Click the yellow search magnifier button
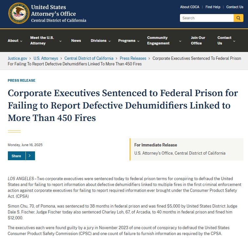This screenshot has width=248, height=238. pos(239,18)
